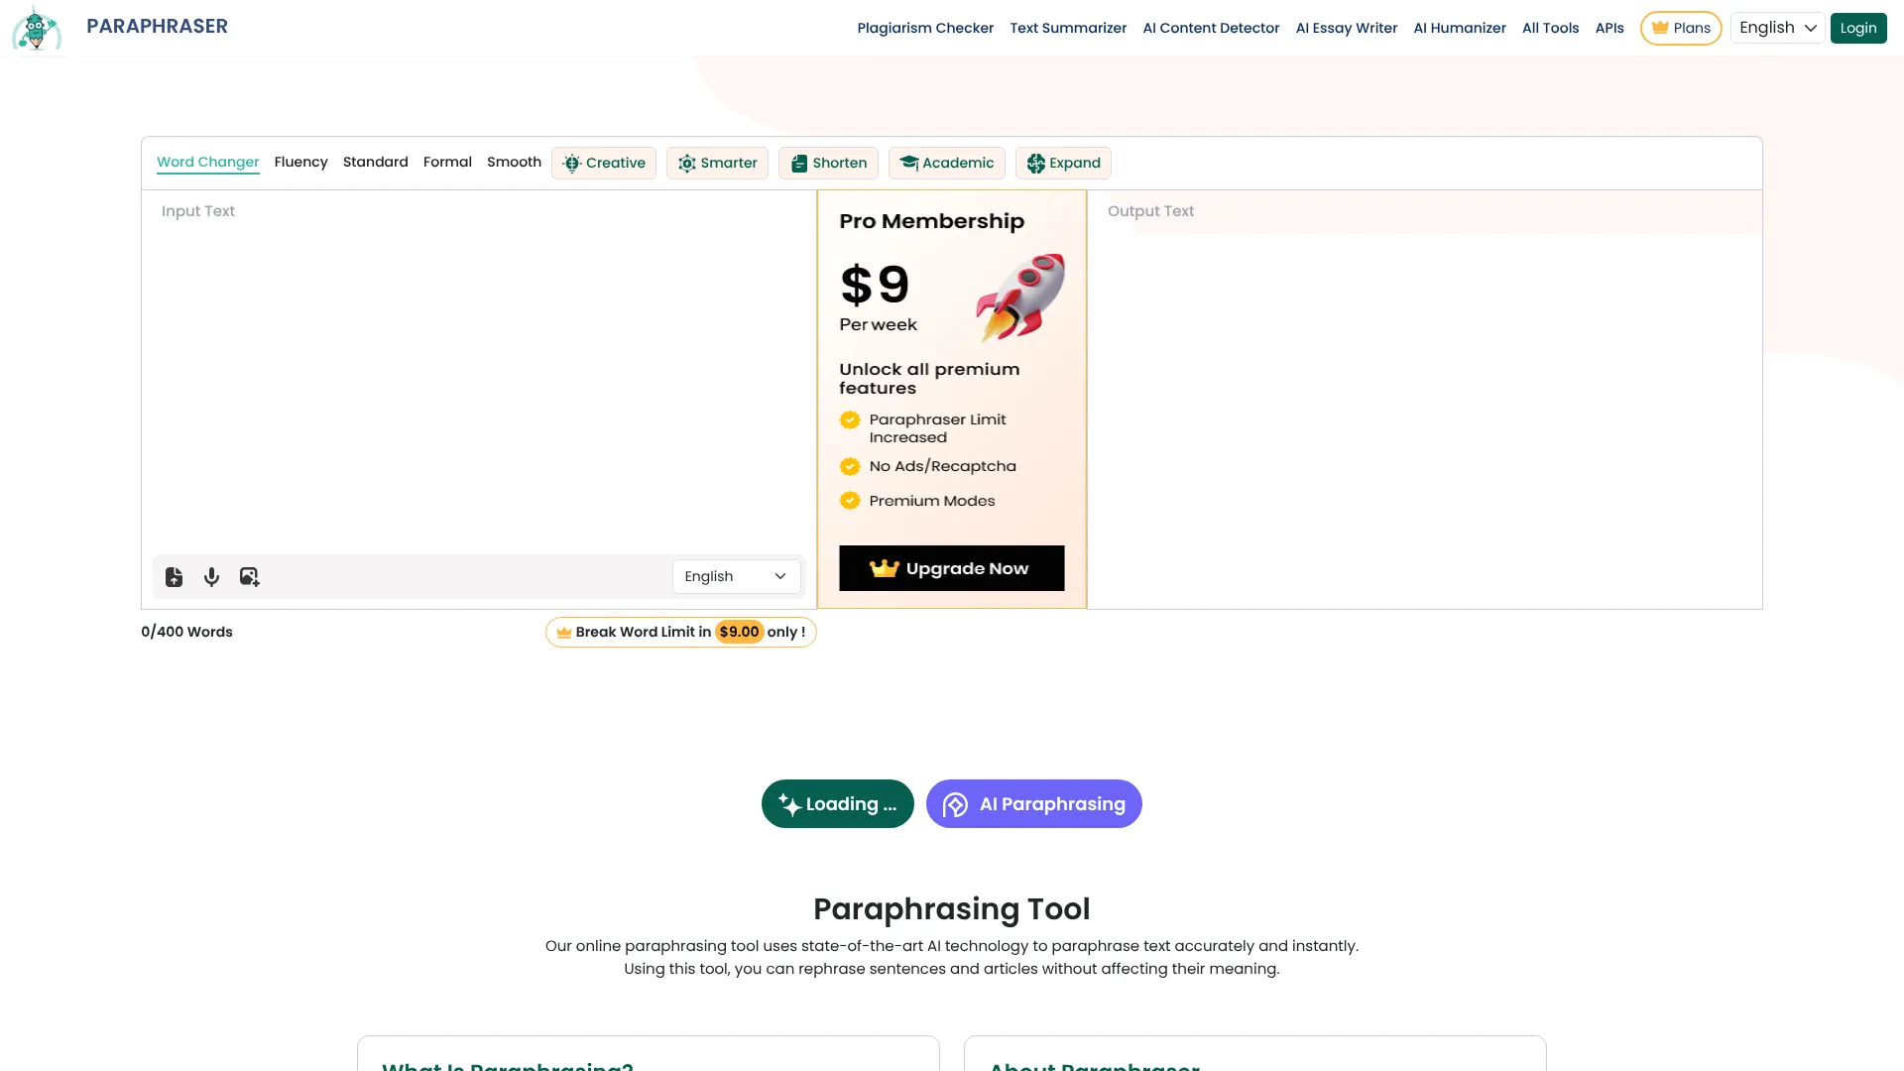
Task: Click the Premium Modes feature text
Action: [x=932, y=501]
